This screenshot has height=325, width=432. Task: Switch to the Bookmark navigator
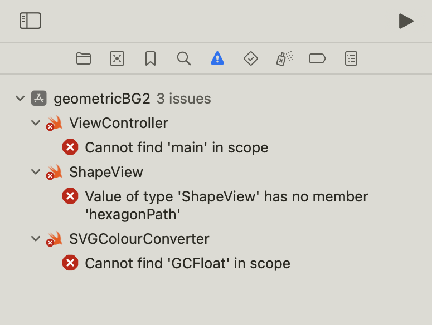click(x=151, y=58)
